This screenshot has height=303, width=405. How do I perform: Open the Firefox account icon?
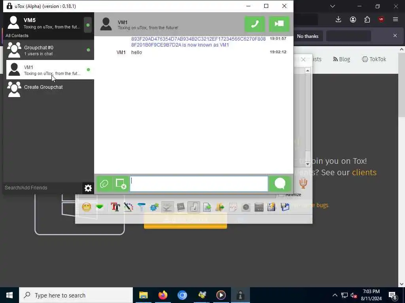[x=353, y=19]
